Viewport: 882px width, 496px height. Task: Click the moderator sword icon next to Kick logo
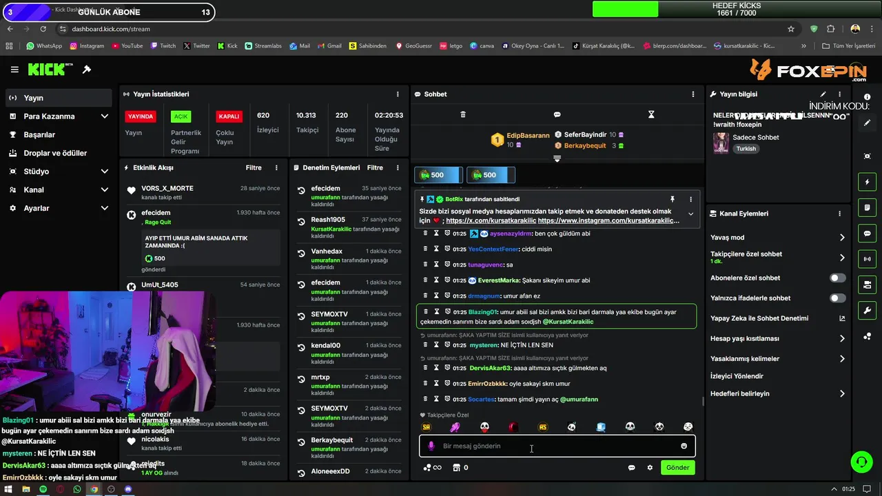click(x=87, y=70)
